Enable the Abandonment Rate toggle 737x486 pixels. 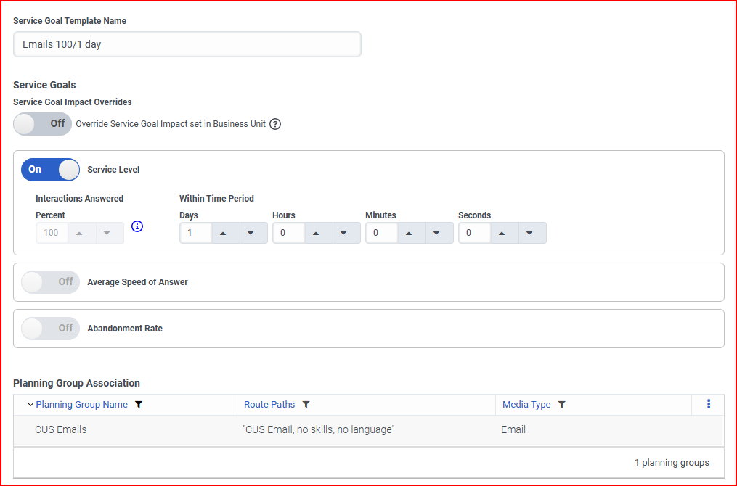[50, 329]
